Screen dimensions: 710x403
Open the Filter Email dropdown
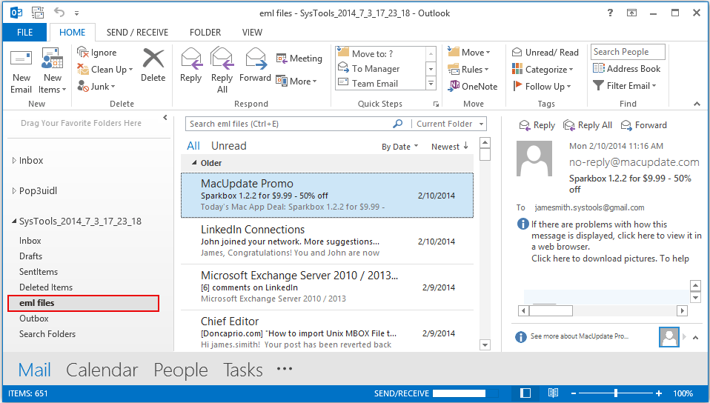(x=625, y=86)
